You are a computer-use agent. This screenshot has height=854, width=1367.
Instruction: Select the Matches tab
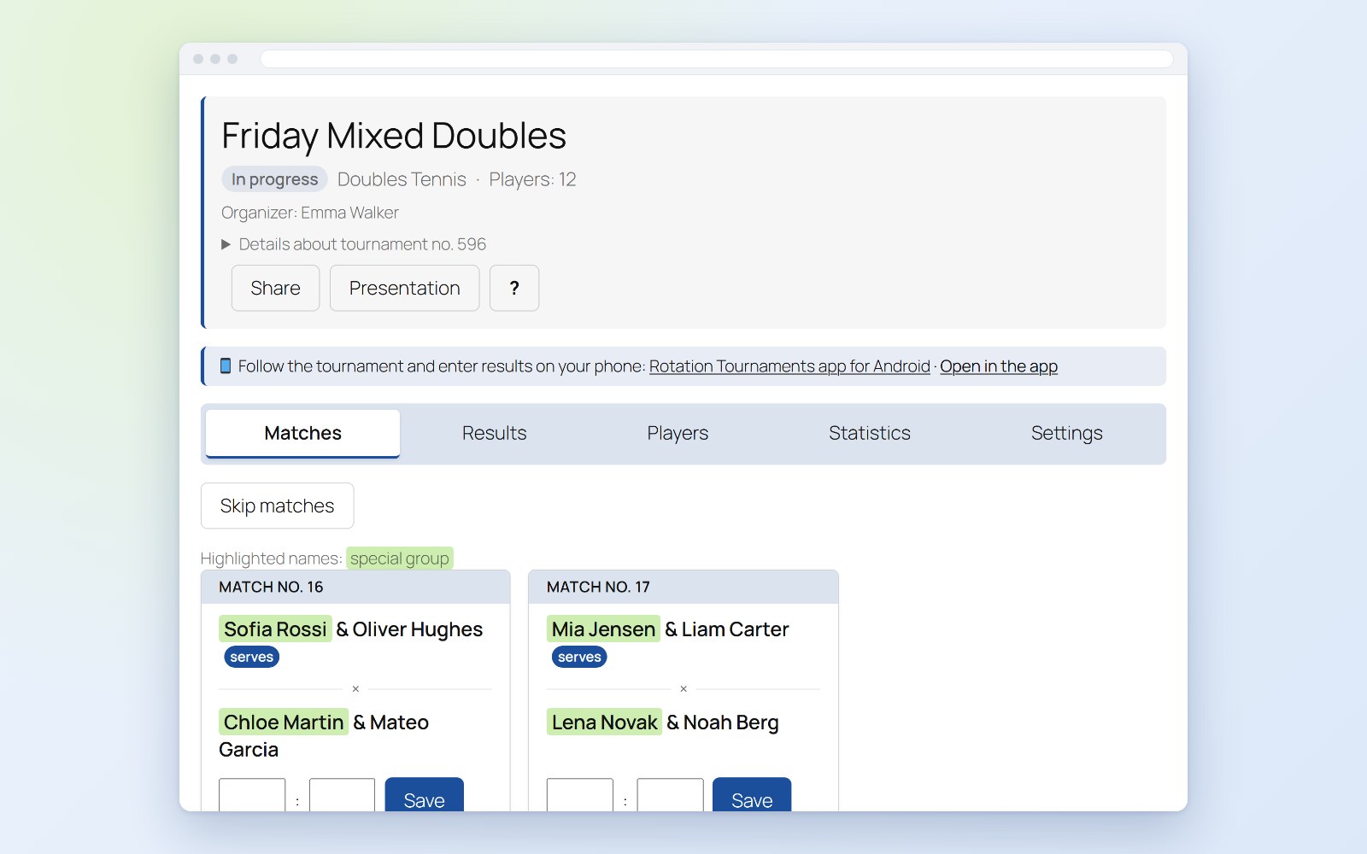tap(302, 433)
